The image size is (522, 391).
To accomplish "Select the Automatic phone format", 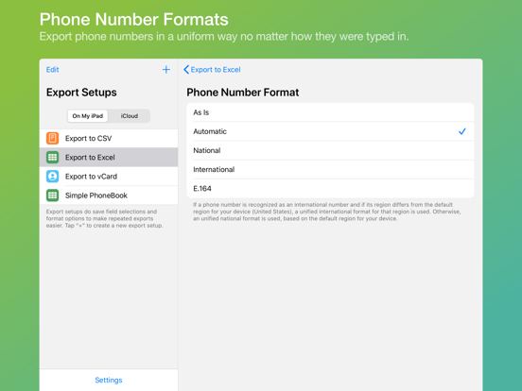I will pyautogui.click(x=330, y=131).
